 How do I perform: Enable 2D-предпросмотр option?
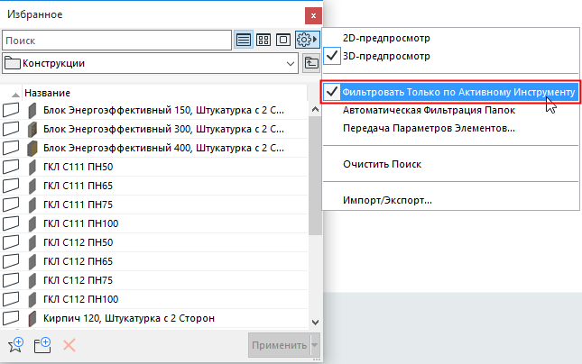click(386, 38)
